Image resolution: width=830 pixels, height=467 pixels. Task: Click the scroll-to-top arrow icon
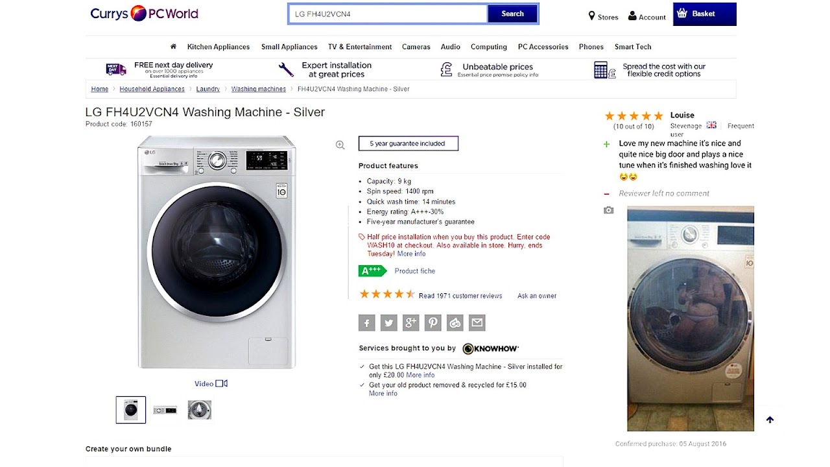[770, 420]
